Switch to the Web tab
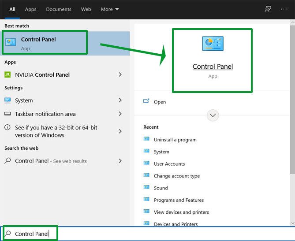 pyautogui.click(x=86, y=9)
